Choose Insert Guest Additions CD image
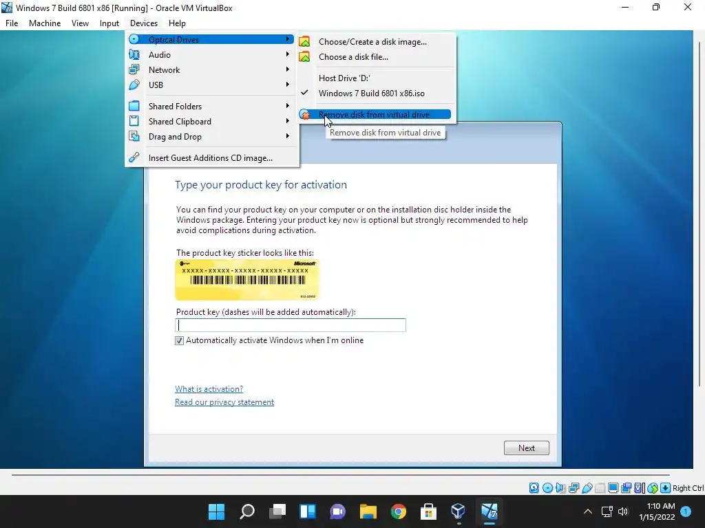The image size is (705, 528). 211,158
